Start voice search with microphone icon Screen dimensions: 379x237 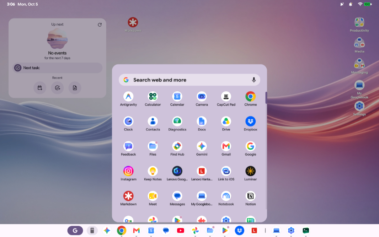(x=253, y=80)
